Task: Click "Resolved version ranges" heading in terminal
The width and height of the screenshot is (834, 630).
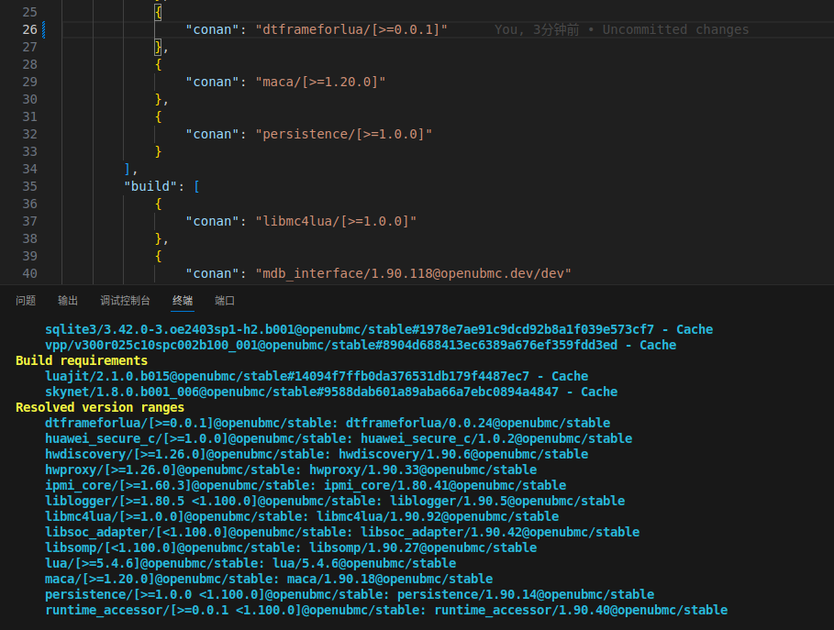Action: coord(100,407)
